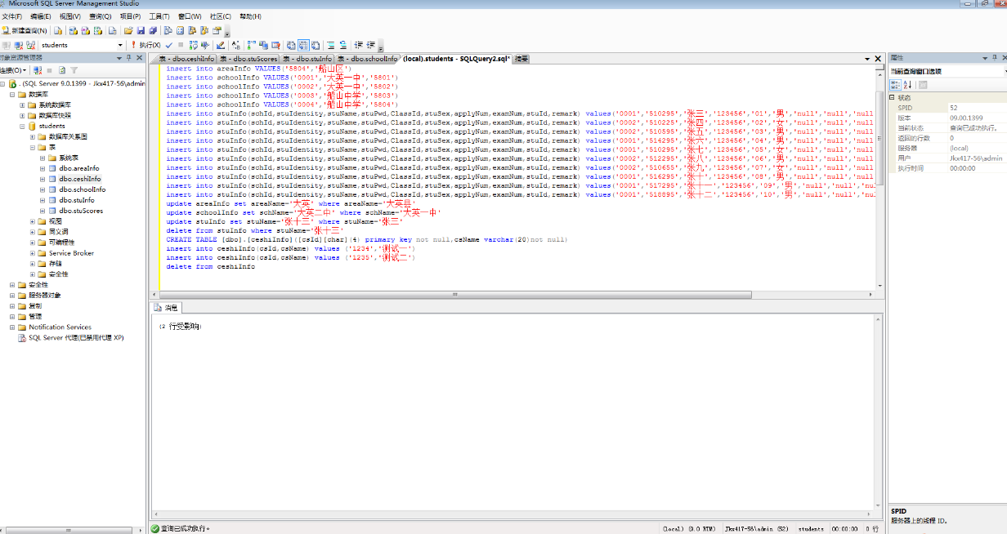
Task: Collapse the 数据库 (Databases) folder node
Action: click(13, 94)
